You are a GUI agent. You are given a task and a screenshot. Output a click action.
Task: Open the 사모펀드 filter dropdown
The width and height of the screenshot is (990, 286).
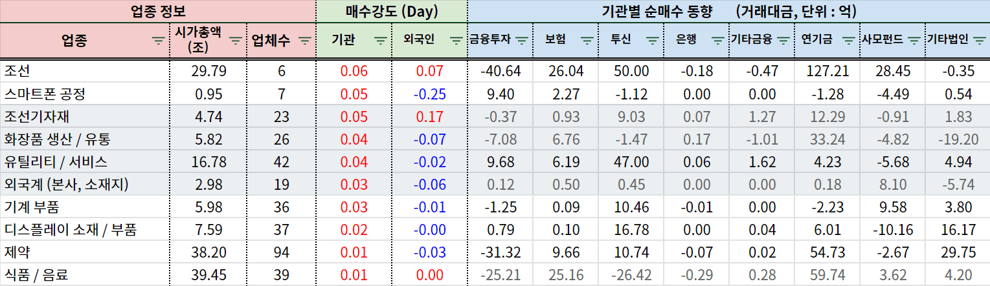(913, 40)
